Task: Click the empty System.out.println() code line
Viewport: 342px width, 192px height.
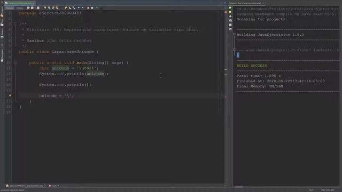Action: coord(65,85)
